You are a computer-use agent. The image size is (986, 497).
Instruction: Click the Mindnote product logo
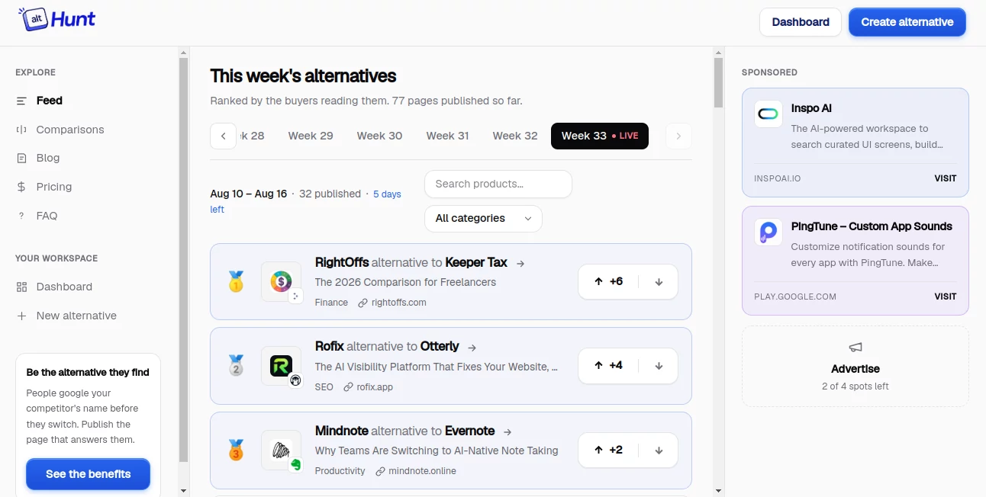(x=281, y=451)
